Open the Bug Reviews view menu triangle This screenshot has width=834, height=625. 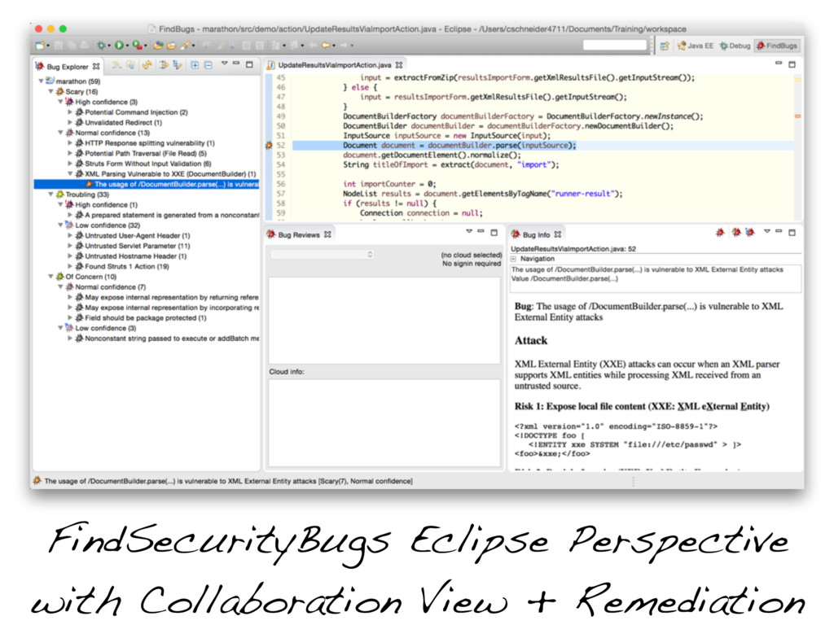pyautogui.click(x=469, y=231)
